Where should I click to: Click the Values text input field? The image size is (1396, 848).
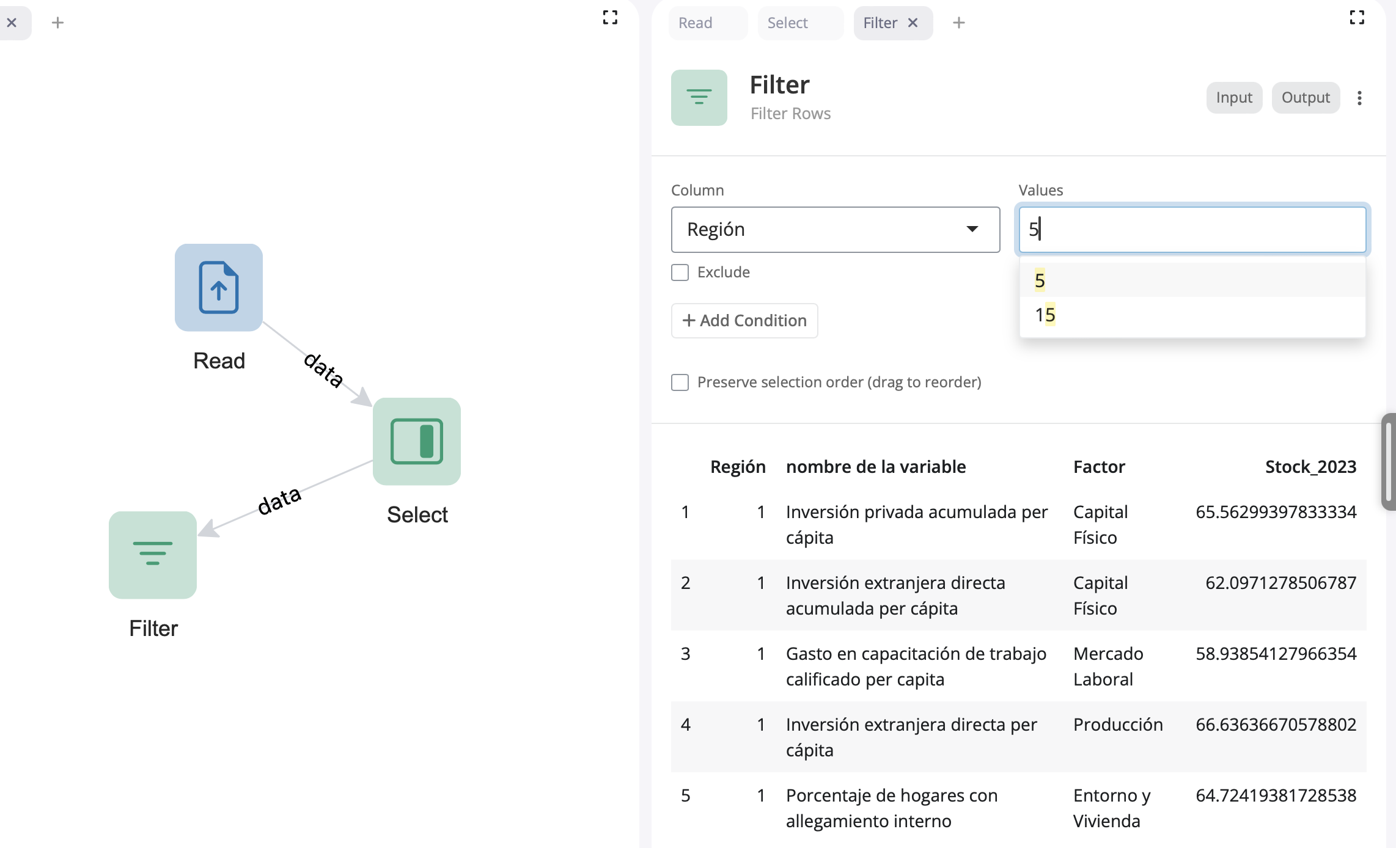pyautogui.click(x=1192, y=230)
